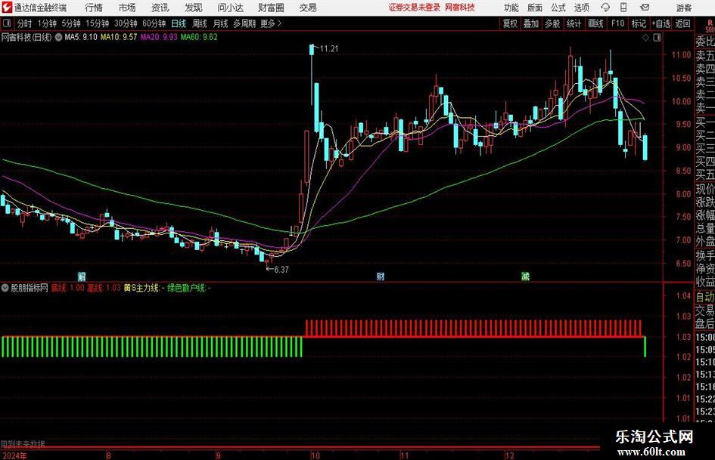
Task: Click 绿色散户线 indicator label
Action: 189,288
